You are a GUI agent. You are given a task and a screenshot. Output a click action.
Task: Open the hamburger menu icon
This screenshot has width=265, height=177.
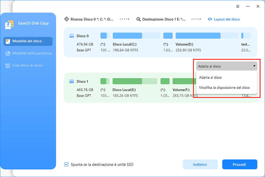pos(238,6)
